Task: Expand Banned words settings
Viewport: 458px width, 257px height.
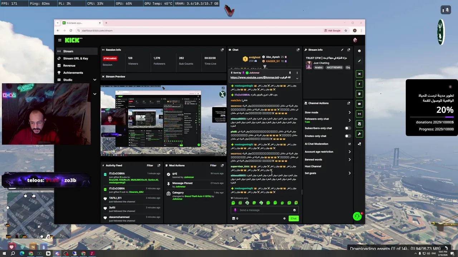Action: coord(350,160)
